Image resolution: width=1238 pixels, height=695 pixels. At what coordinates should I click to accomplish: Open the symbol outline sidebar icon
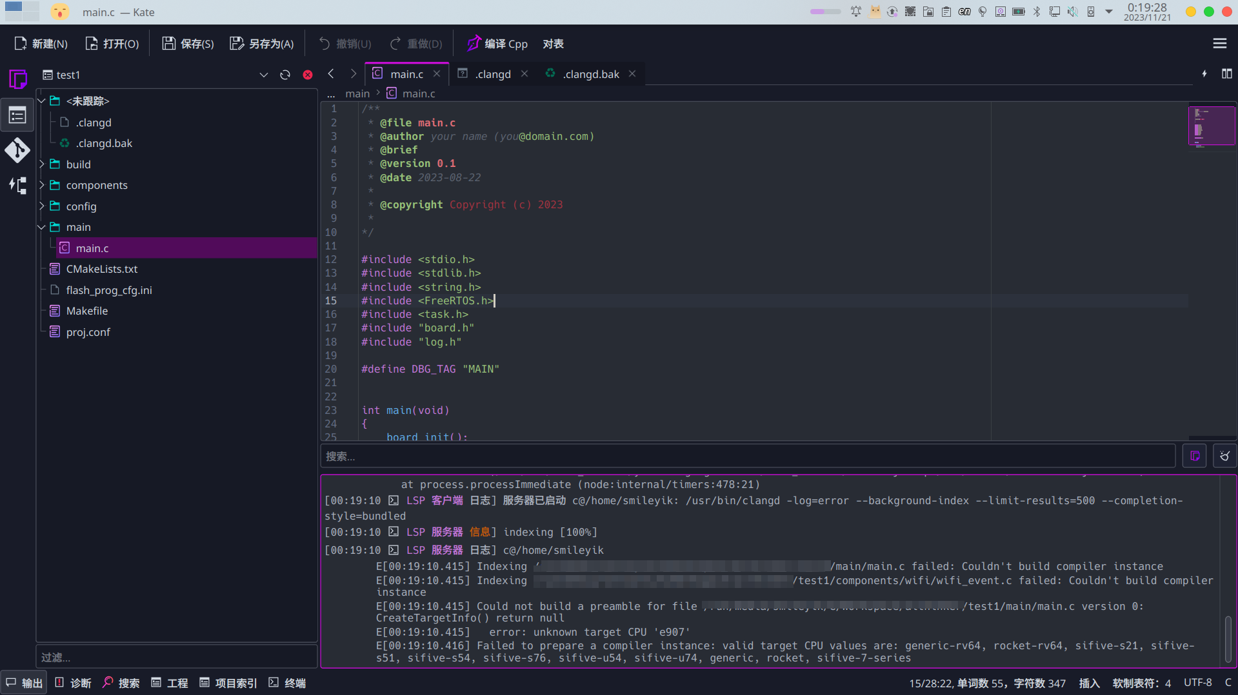tap(17, 186)
